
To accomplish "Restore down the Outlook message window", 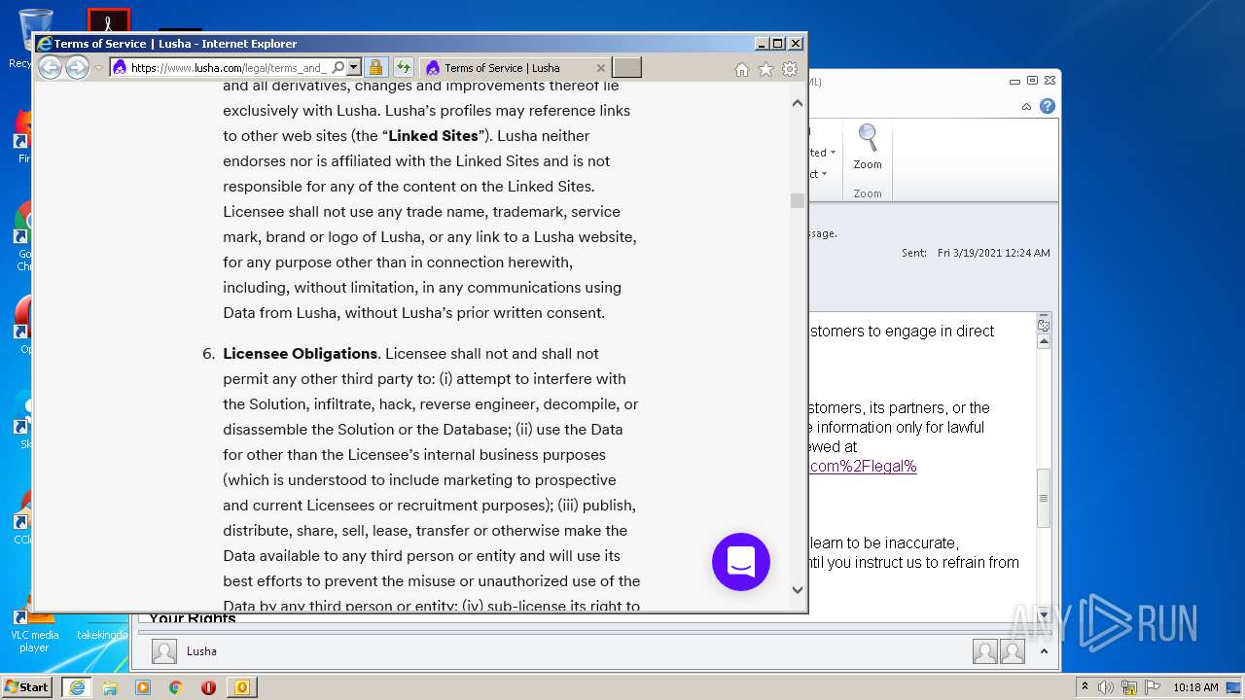I will [1032, 81].
